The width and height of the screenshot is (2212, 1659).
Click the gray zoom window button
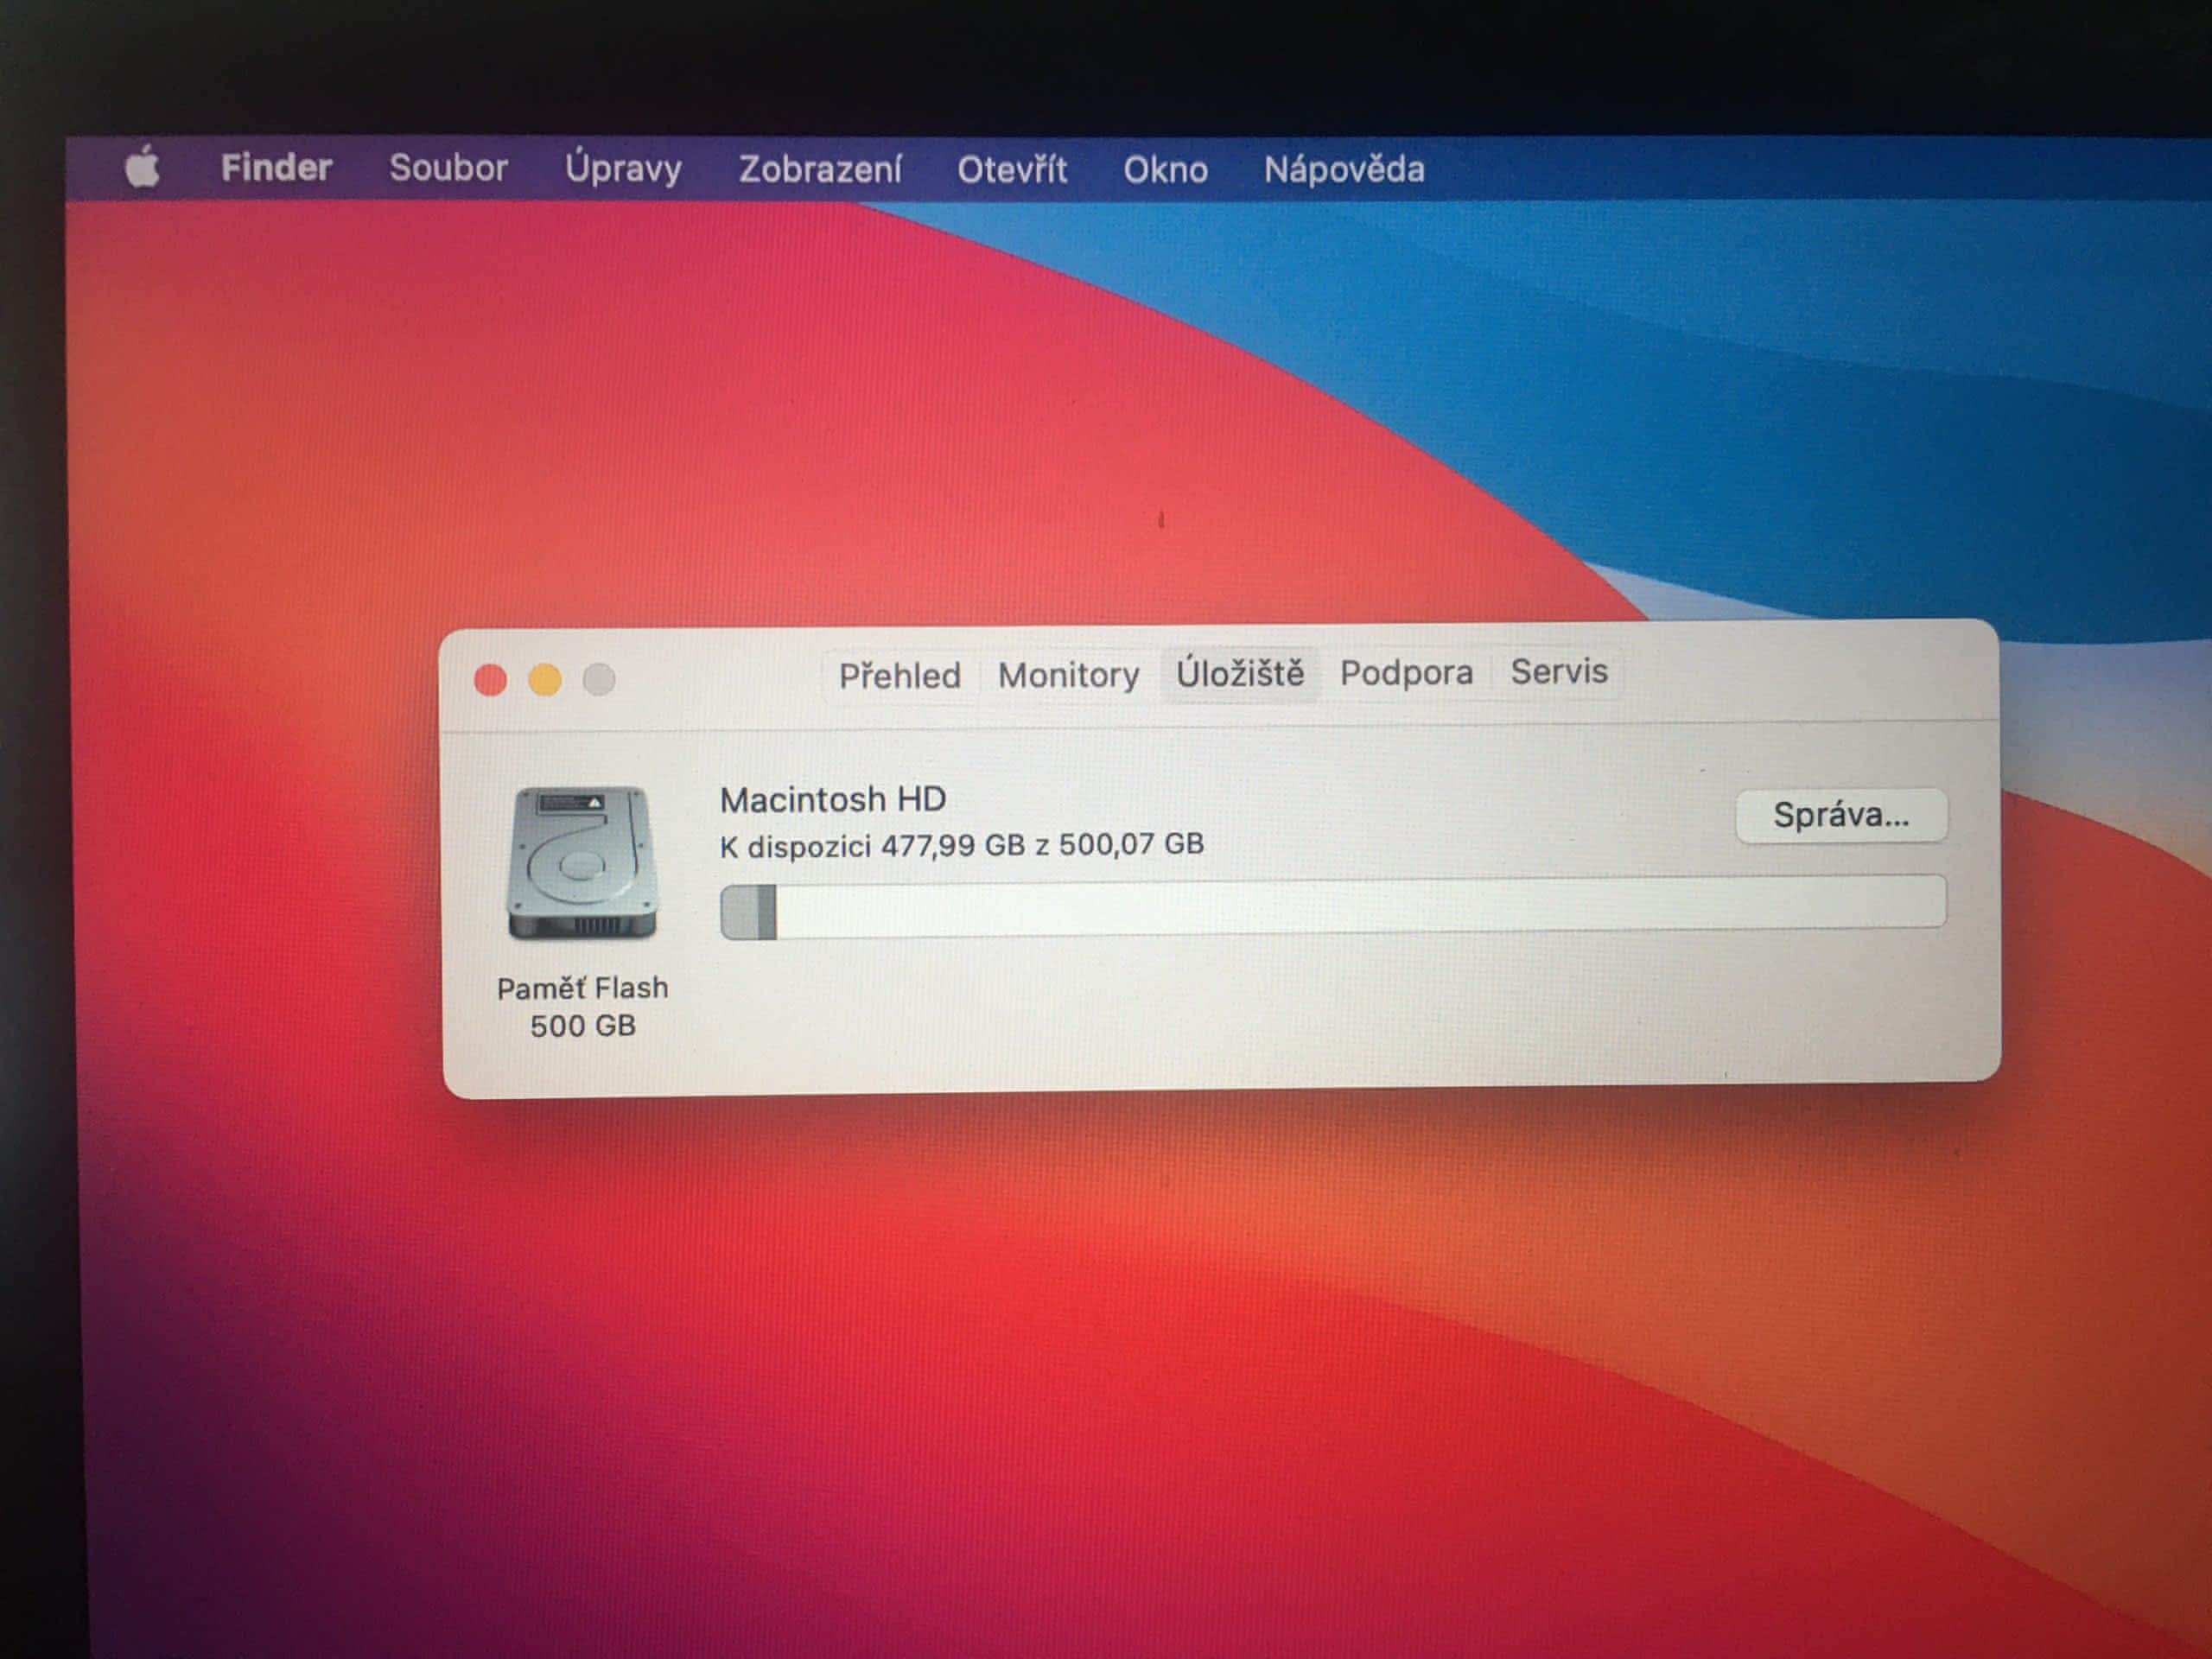tap(599, 680)
